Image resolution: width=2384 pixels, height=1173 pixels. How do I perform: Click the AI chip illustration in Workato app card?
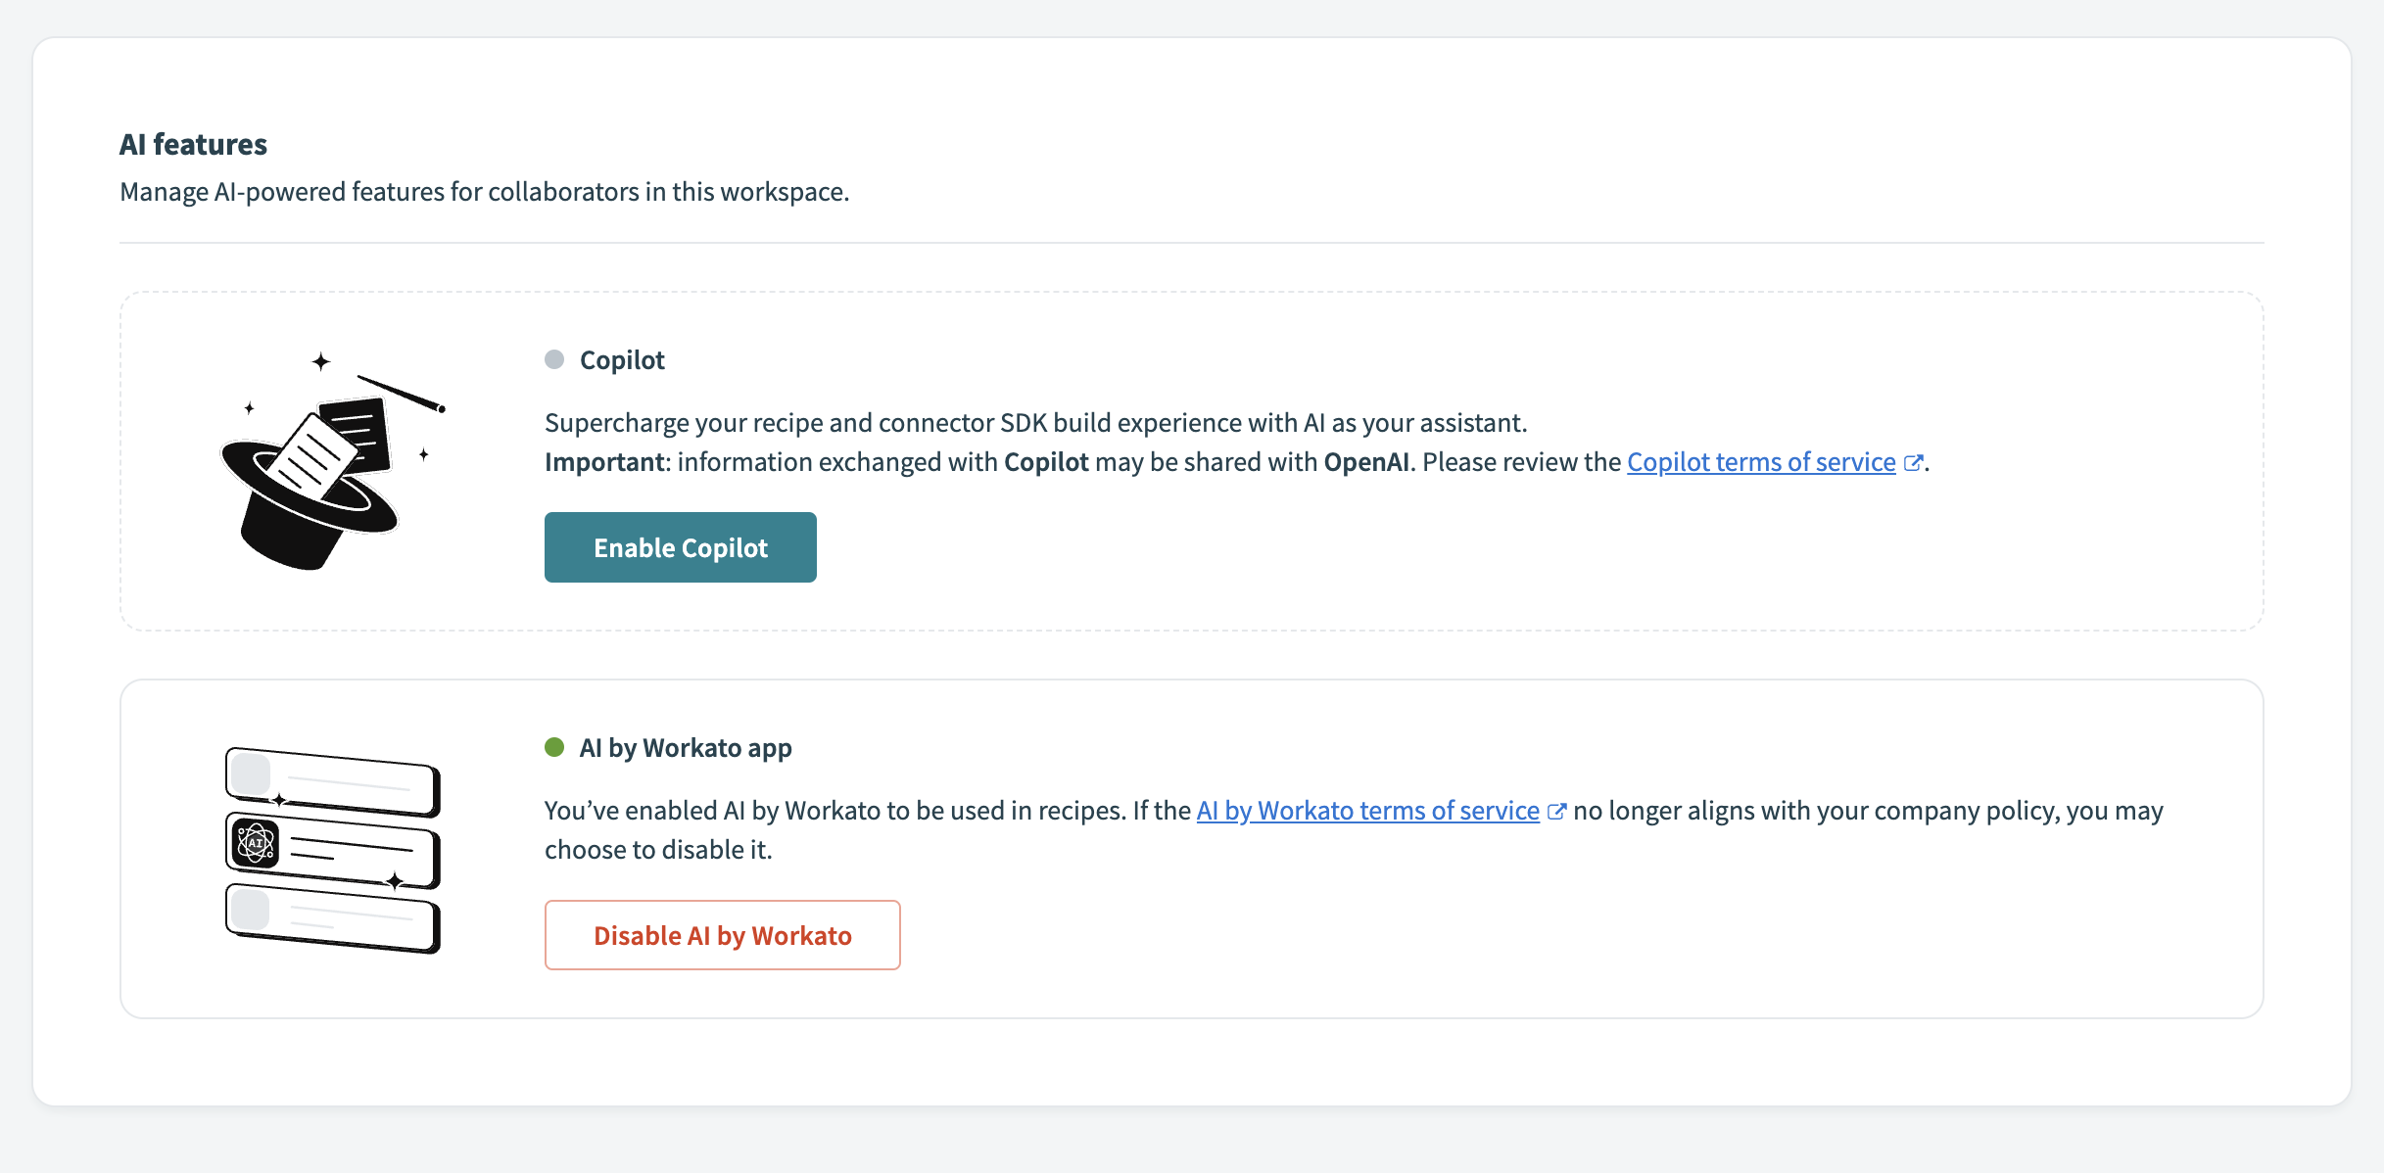point(333,847)
